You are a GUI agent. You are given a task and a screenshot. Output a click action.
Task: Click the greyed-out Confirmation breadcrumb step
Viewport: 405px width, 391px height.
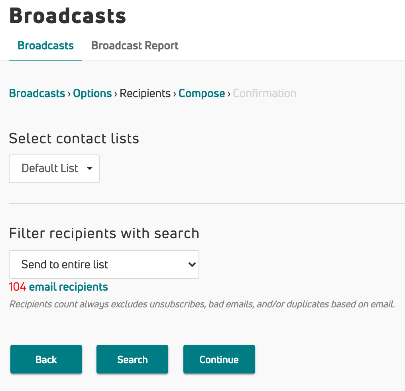click(x=265, y=94)
